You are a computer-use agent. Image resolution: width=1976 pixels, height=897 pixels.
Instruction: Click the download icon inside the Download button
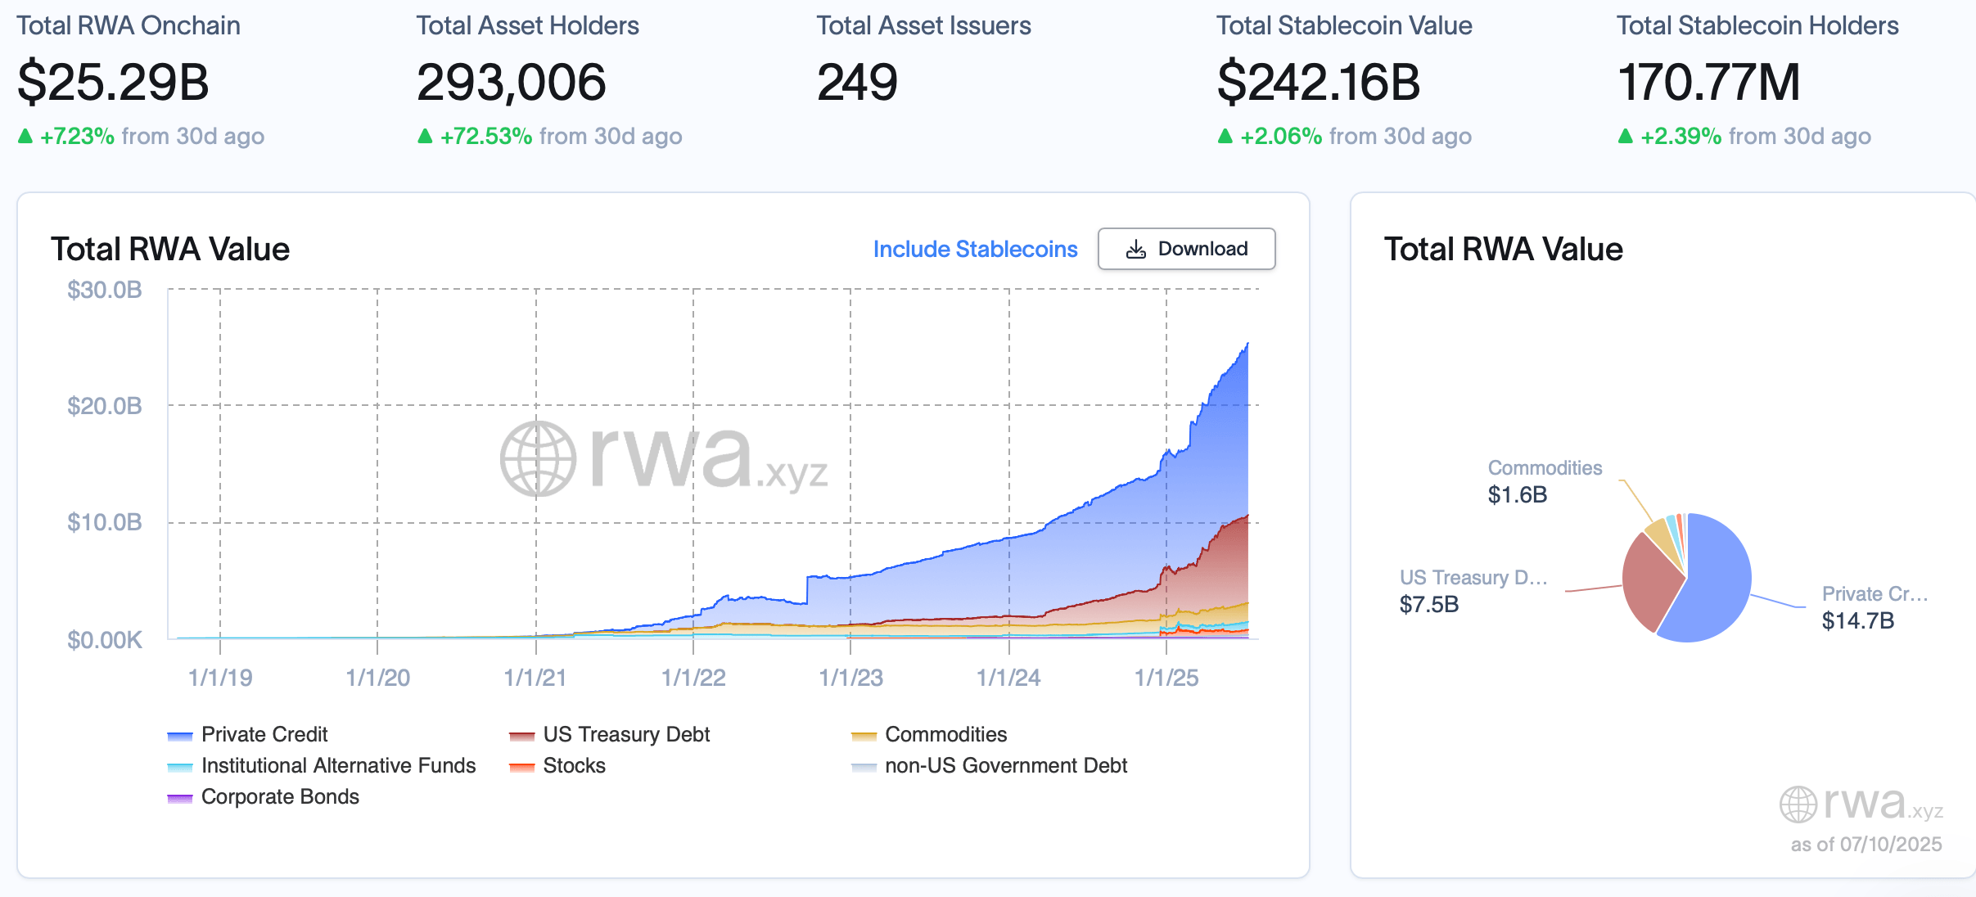[x=1138, y=249]
